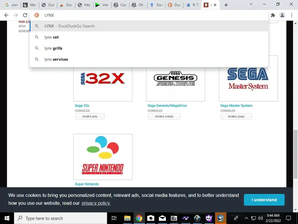Open File Explorer from taskbar

tap(127, 218)
